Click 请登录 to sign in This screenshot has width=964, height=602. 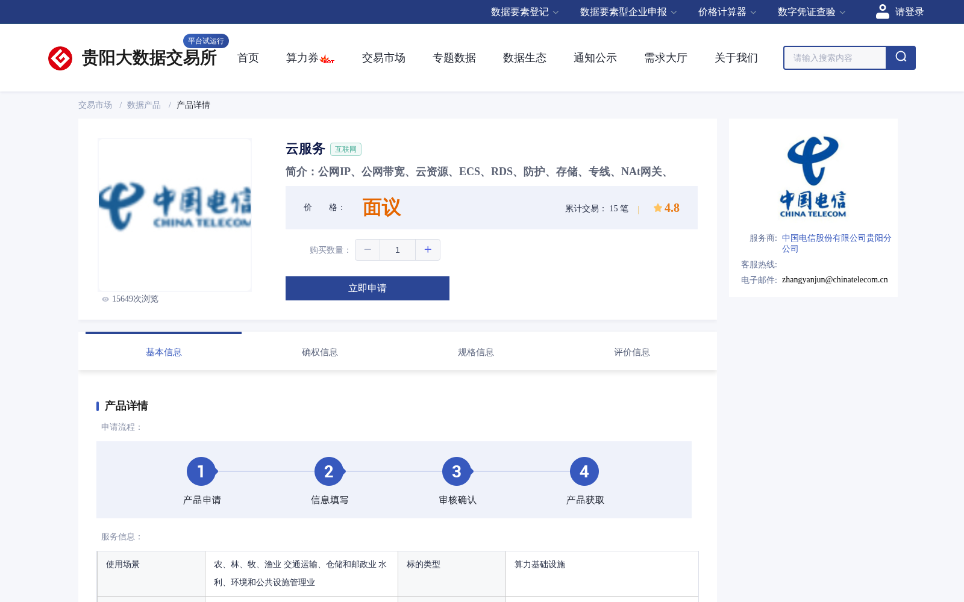click(909, 12)
